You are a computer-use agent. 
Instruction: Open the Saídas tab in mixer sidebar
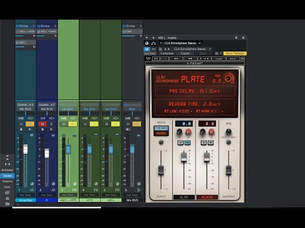pyautogui.click(x=8, y=175)
